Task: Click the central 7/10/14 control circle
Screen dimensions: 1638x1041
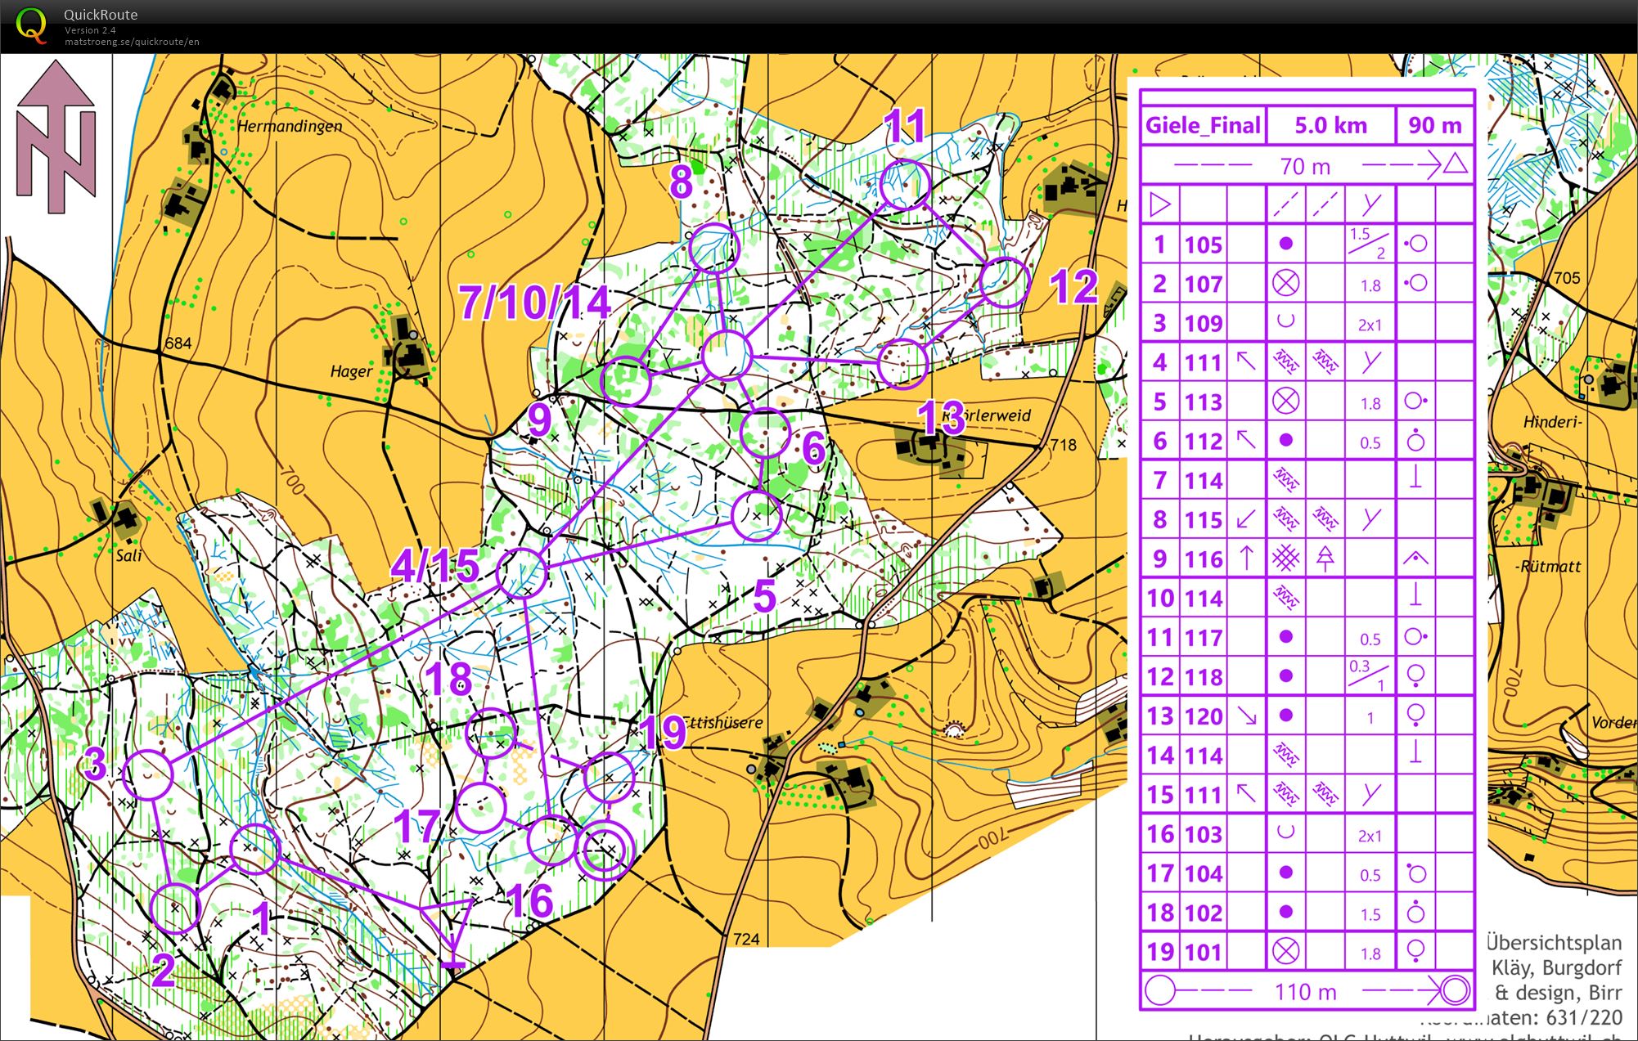Action: (727, 356)
